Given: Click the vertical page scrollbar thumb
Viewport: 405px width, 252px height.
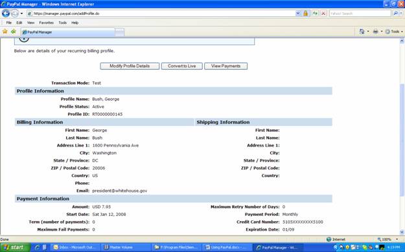Looking at the screenshot, I should [402, 140].
